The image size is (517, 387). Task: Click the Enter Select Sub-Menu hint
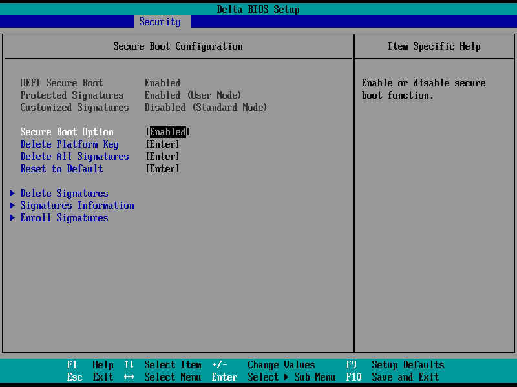tap(273, 377)
